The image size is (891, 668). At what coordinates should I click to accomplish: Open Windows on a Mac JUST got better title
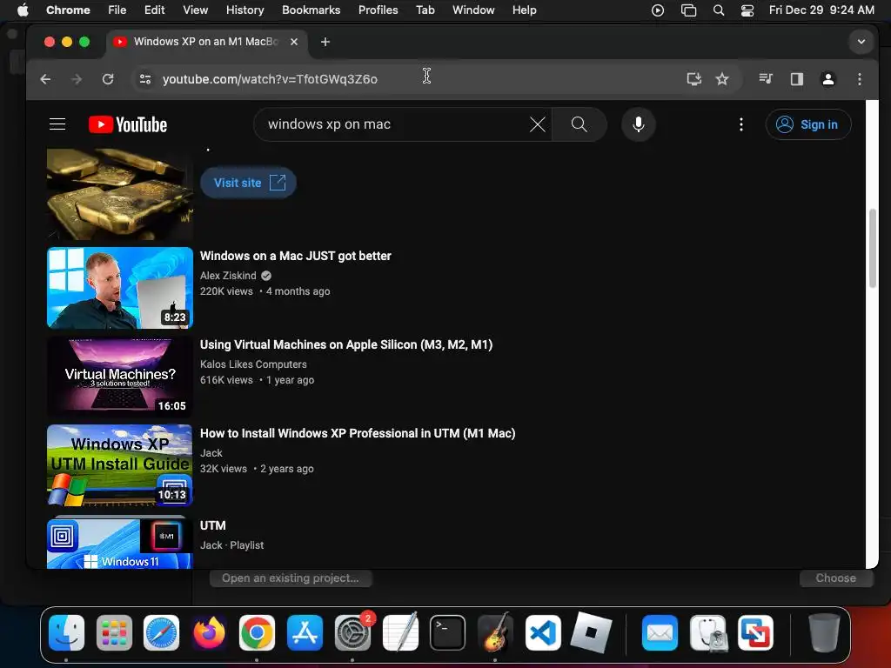pyautogui.click(x=296, y=257)
